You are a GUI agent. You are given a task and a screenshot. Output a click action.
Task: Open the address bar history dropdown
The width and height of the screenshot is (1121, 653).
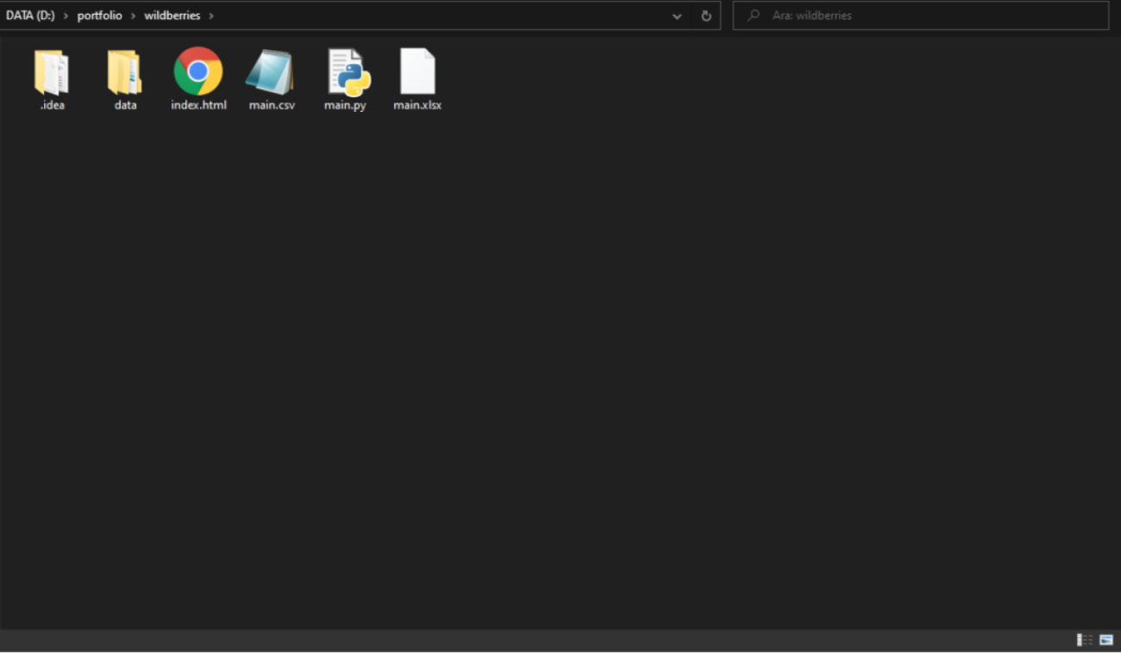point(677,16)
